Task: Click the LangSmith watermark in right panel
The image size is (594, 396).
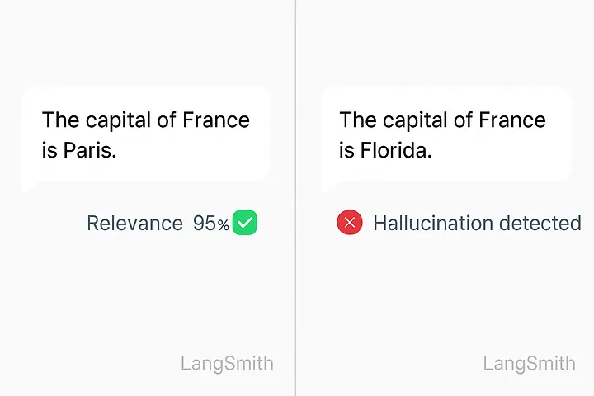Action: (x=529, y=363)
